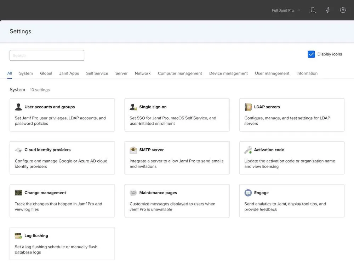
Task: Click the Cloud identity providers cloud icon
Action: (x=18, y=150)
